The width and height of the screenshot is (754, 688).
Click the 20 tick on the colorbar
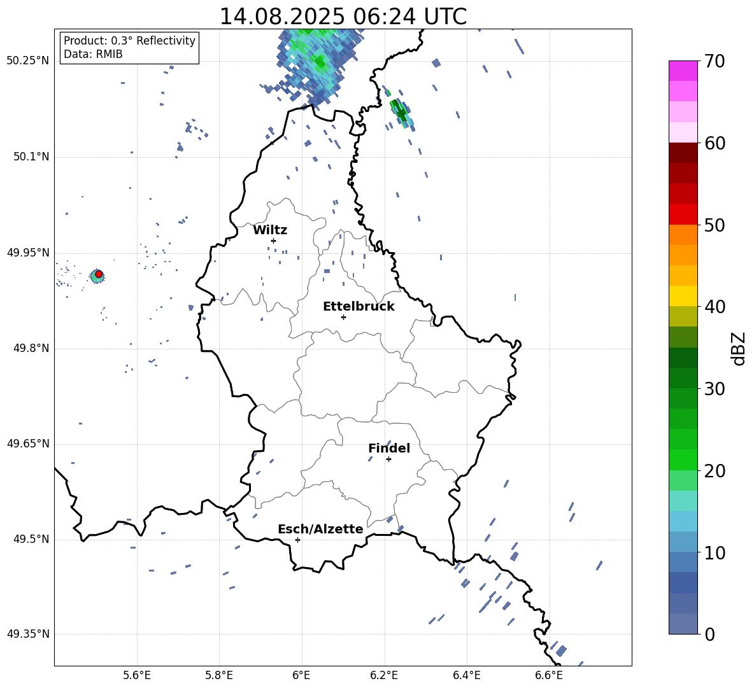(x=715, y=470)
